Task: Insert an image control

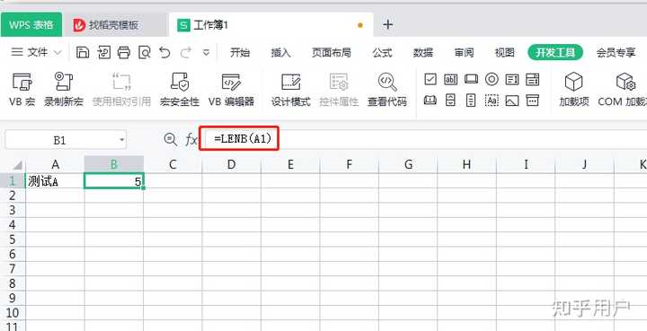Action: pyautogui.click(x=511, y=100)
